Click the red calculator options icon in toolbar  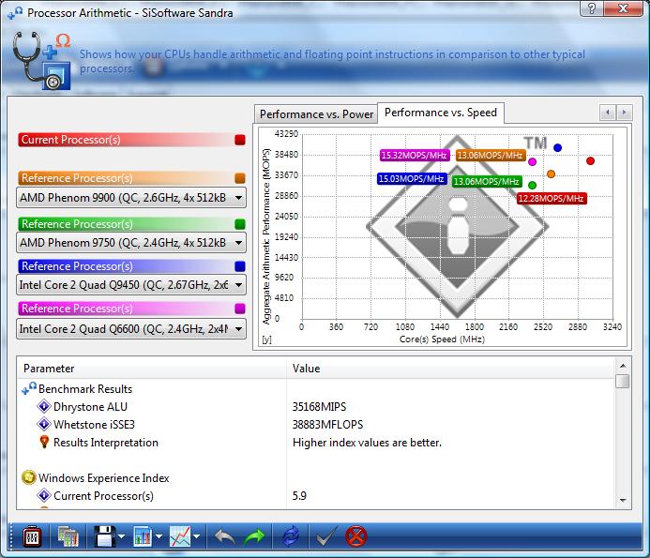pyautogui.click(x=30, y=537)
